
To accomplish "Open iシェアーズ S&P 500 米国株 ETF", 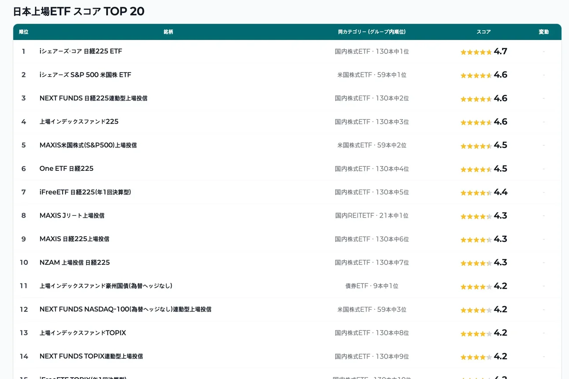I will (85, 75).
